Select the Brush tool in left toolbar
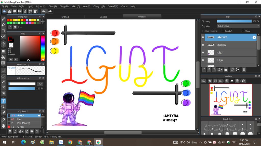This screenshot has height=146, width=261. [x=3, y=19]
